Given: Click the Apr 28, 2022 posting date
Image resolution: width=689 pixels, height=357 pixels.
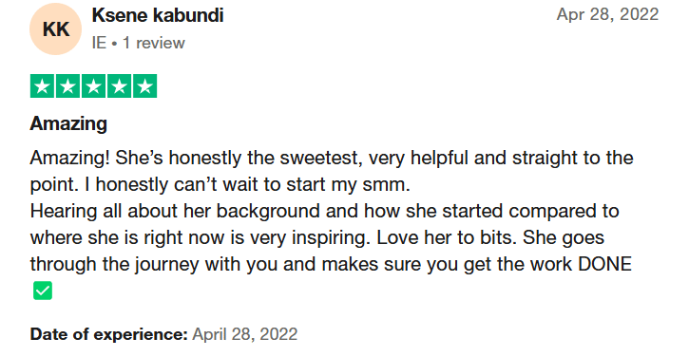Looking at the screenshot, I should point(607,14).
